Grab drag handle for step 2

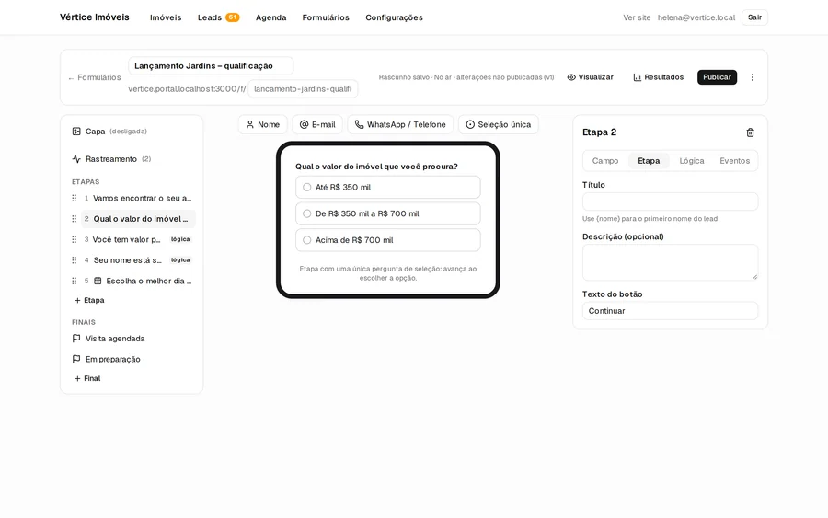coord(74,219)
